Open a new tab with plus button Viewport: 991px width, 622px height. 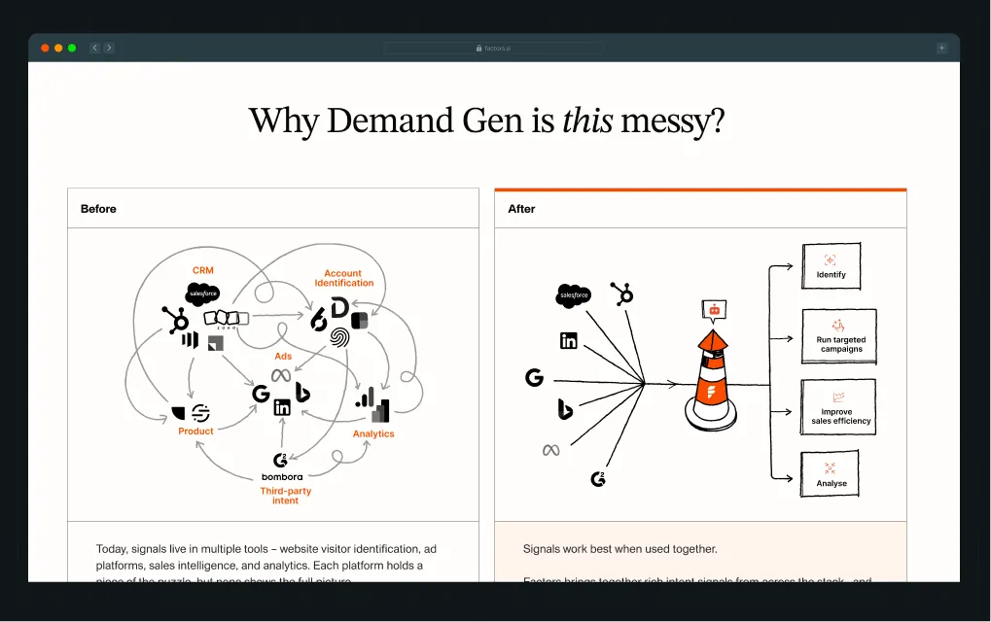[x=941, y=48]
